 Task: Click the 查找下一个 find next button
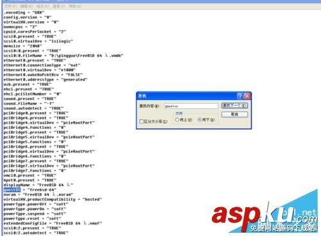pyautogui.click(x=234, y=105)
